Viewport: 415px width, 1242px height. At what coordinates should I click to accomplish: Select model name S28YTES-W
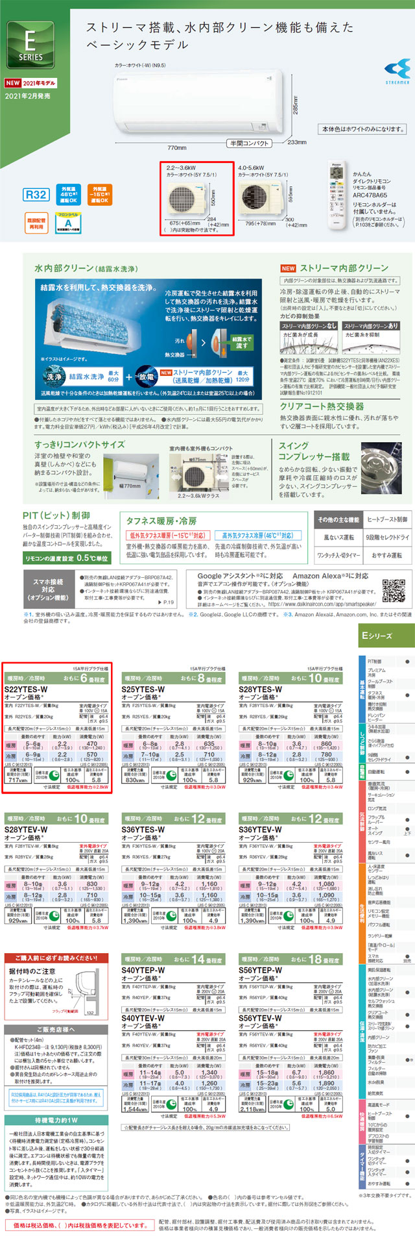[261, 689]
